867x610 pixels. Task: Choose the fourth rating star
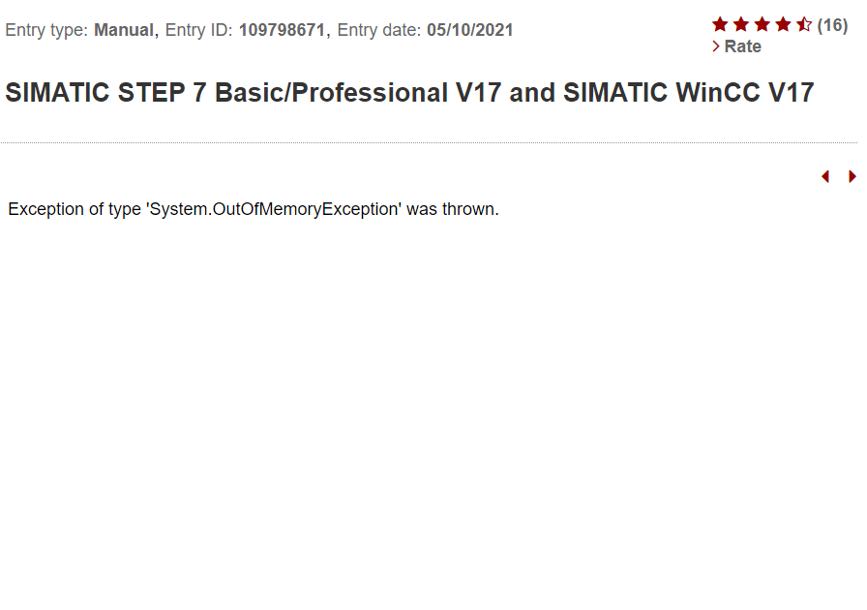[x=784, y=25]
